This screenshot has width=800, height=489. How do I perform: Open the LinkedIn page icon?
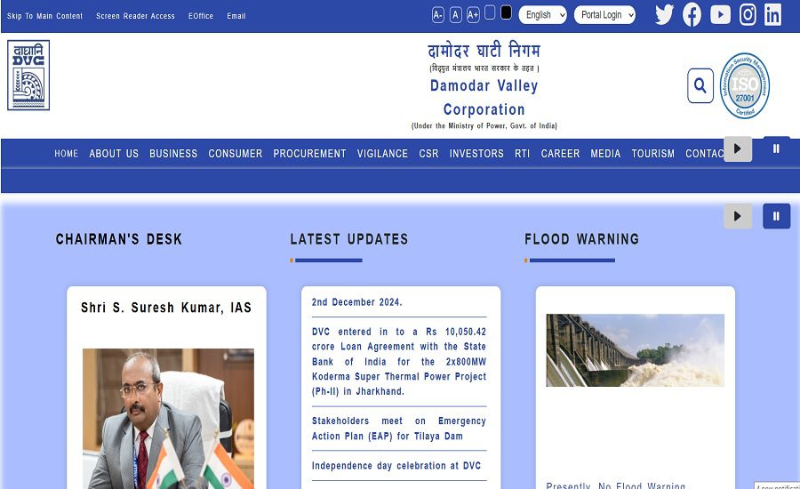pos(772,15)
